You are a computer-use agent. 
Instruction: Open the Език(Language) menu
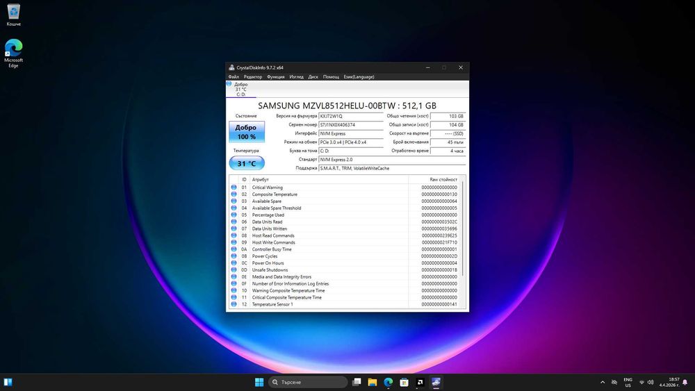pos(359,76)
